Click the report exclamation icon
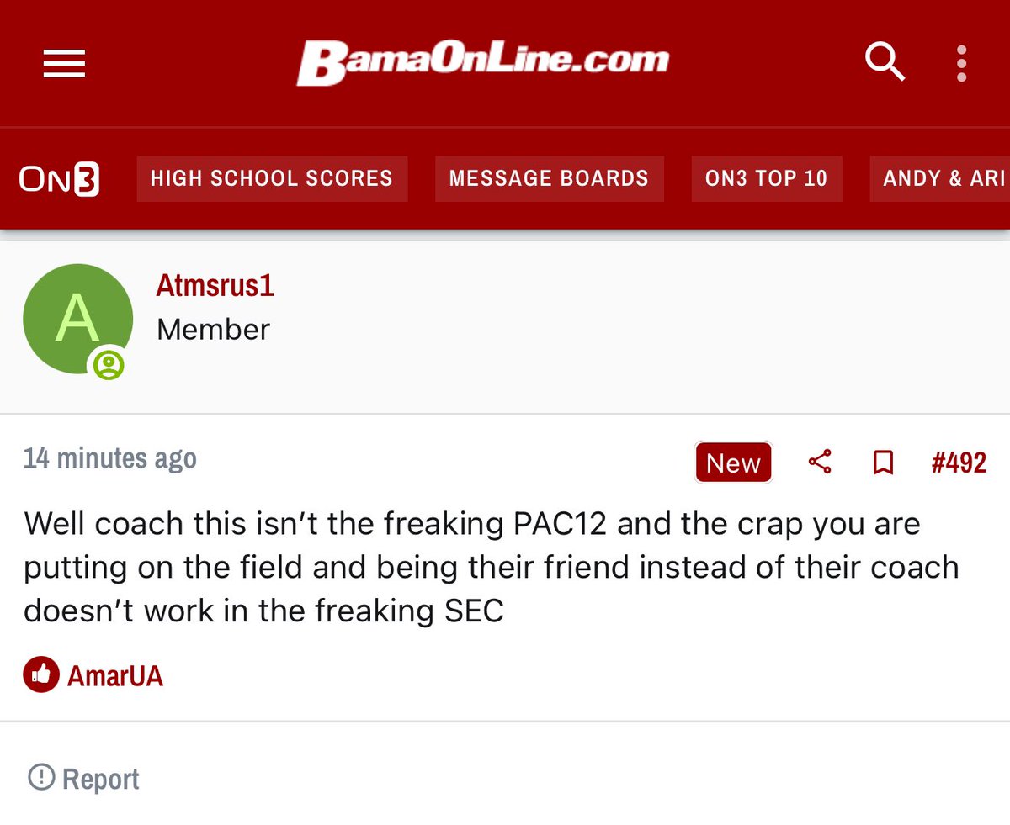This screenshot has height=825, width=1010. 40,777
